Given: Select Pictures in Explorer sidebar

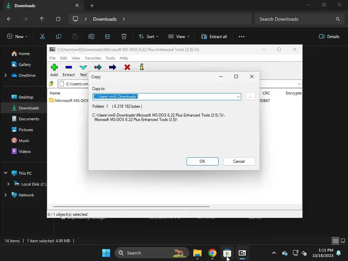Looking at the screenshot, I should [x=25, y=130].
